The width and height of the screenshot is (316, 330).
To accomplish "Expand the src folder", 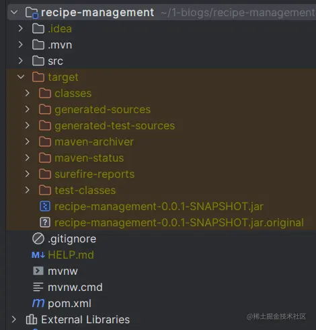I will (x=21, y=61).
